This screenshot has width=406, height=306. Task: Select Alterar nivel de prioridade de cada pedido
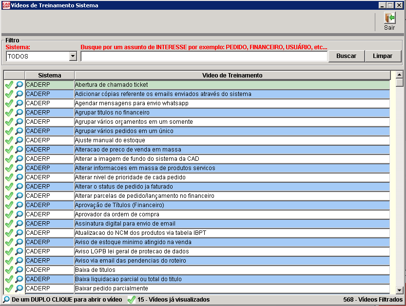click(232, 177)
